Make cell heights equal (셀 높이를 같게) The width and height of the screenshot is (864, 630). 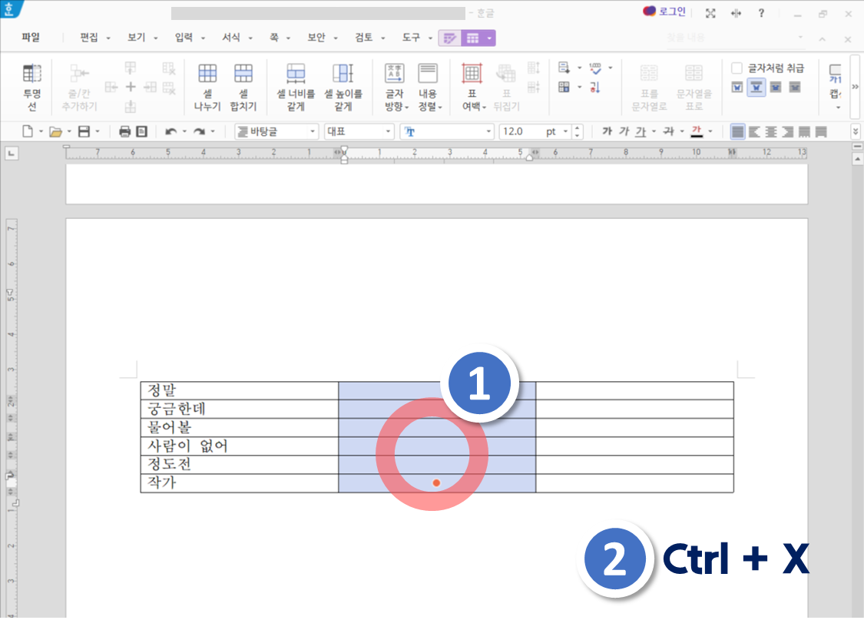point(343,87)
